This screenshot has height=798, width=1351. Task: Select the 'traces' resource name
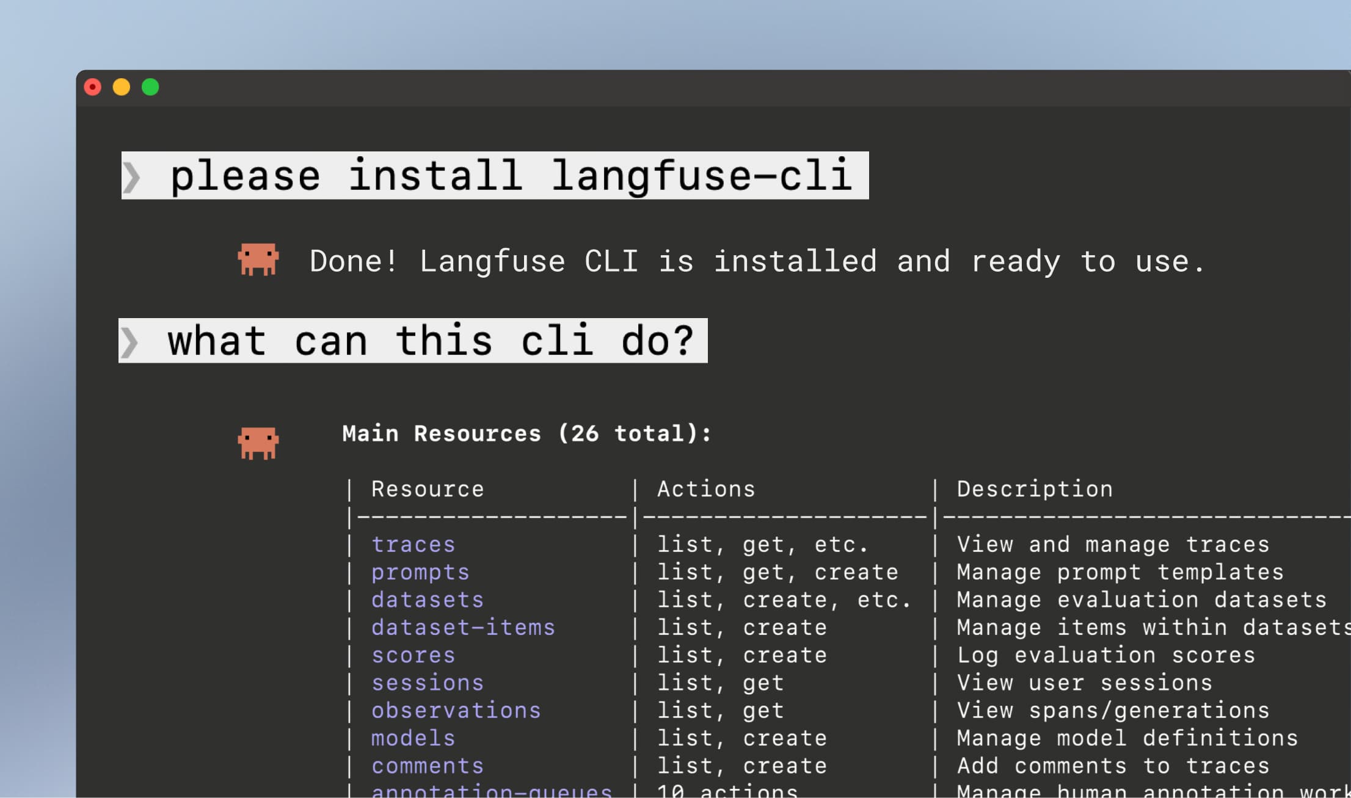[413, 545]
